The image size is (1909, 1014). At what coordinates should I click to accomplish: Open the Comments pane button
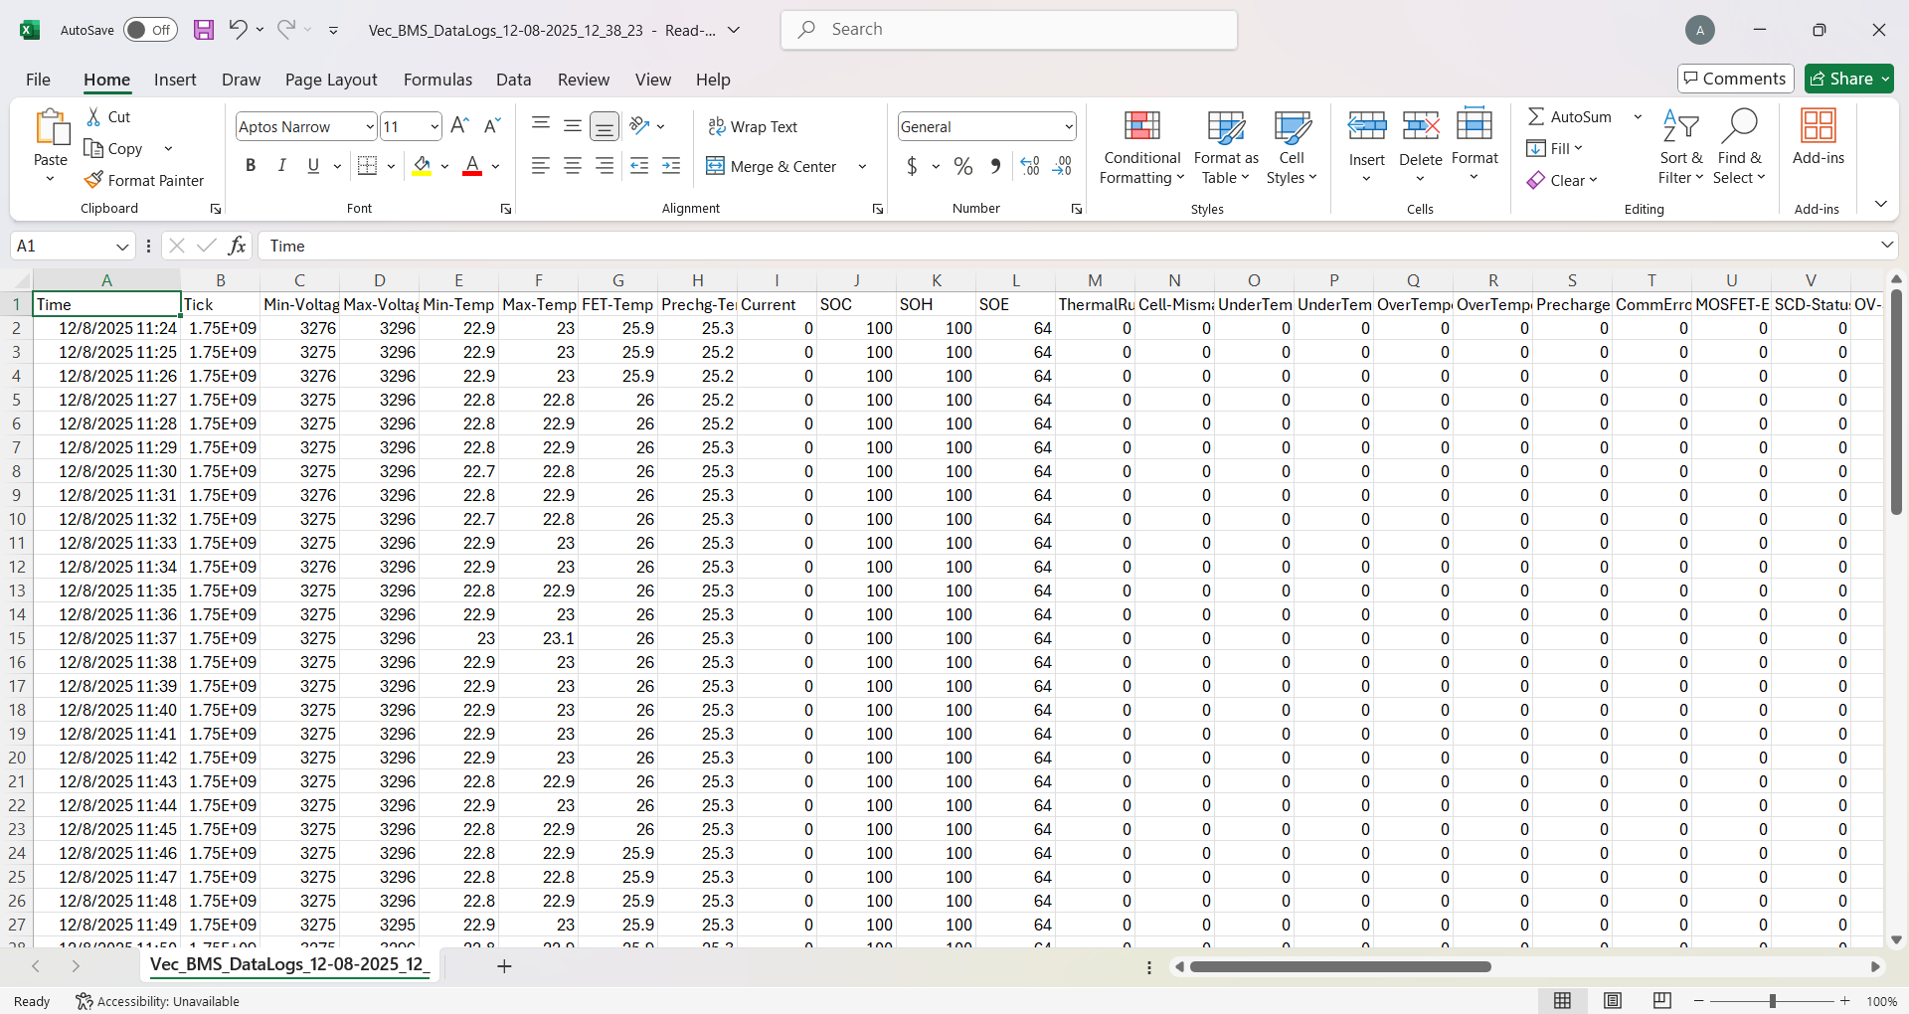pos(1735,79)
